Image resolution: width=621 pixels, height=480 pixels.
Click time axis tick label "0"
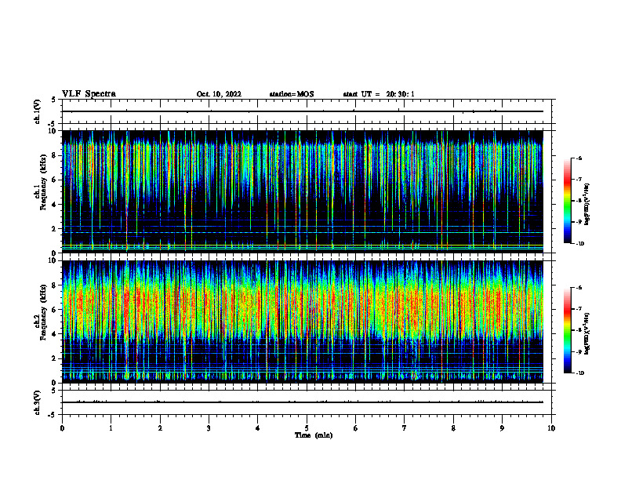click(62, 428)
